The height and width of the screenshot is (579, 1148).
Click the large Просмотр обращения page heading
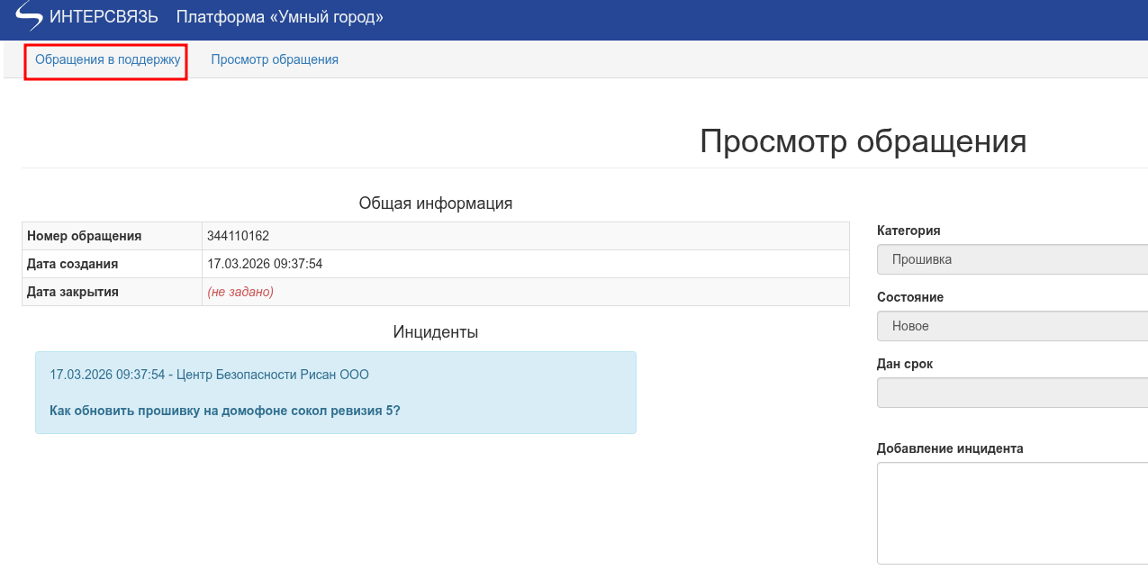[x=863, y=141]
